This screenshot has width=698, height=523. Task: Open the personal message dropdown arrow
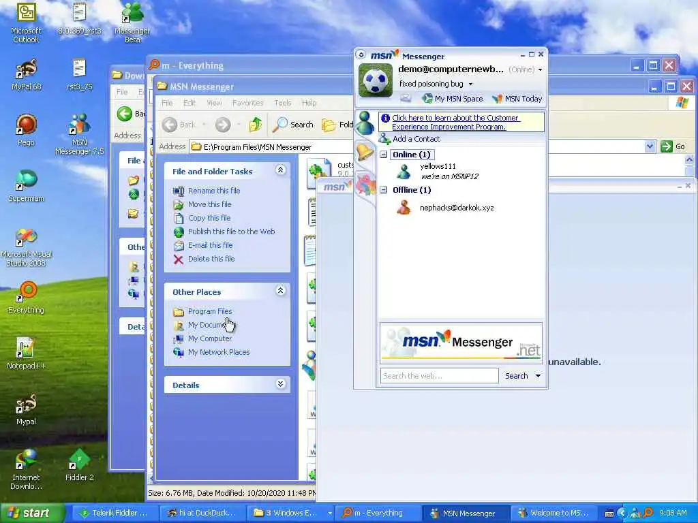click(x=470, y=84)
